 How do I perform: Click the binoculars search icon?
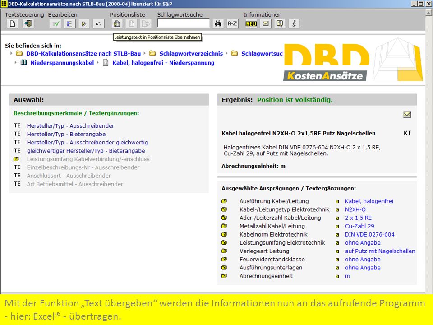(x=218, y=24)
